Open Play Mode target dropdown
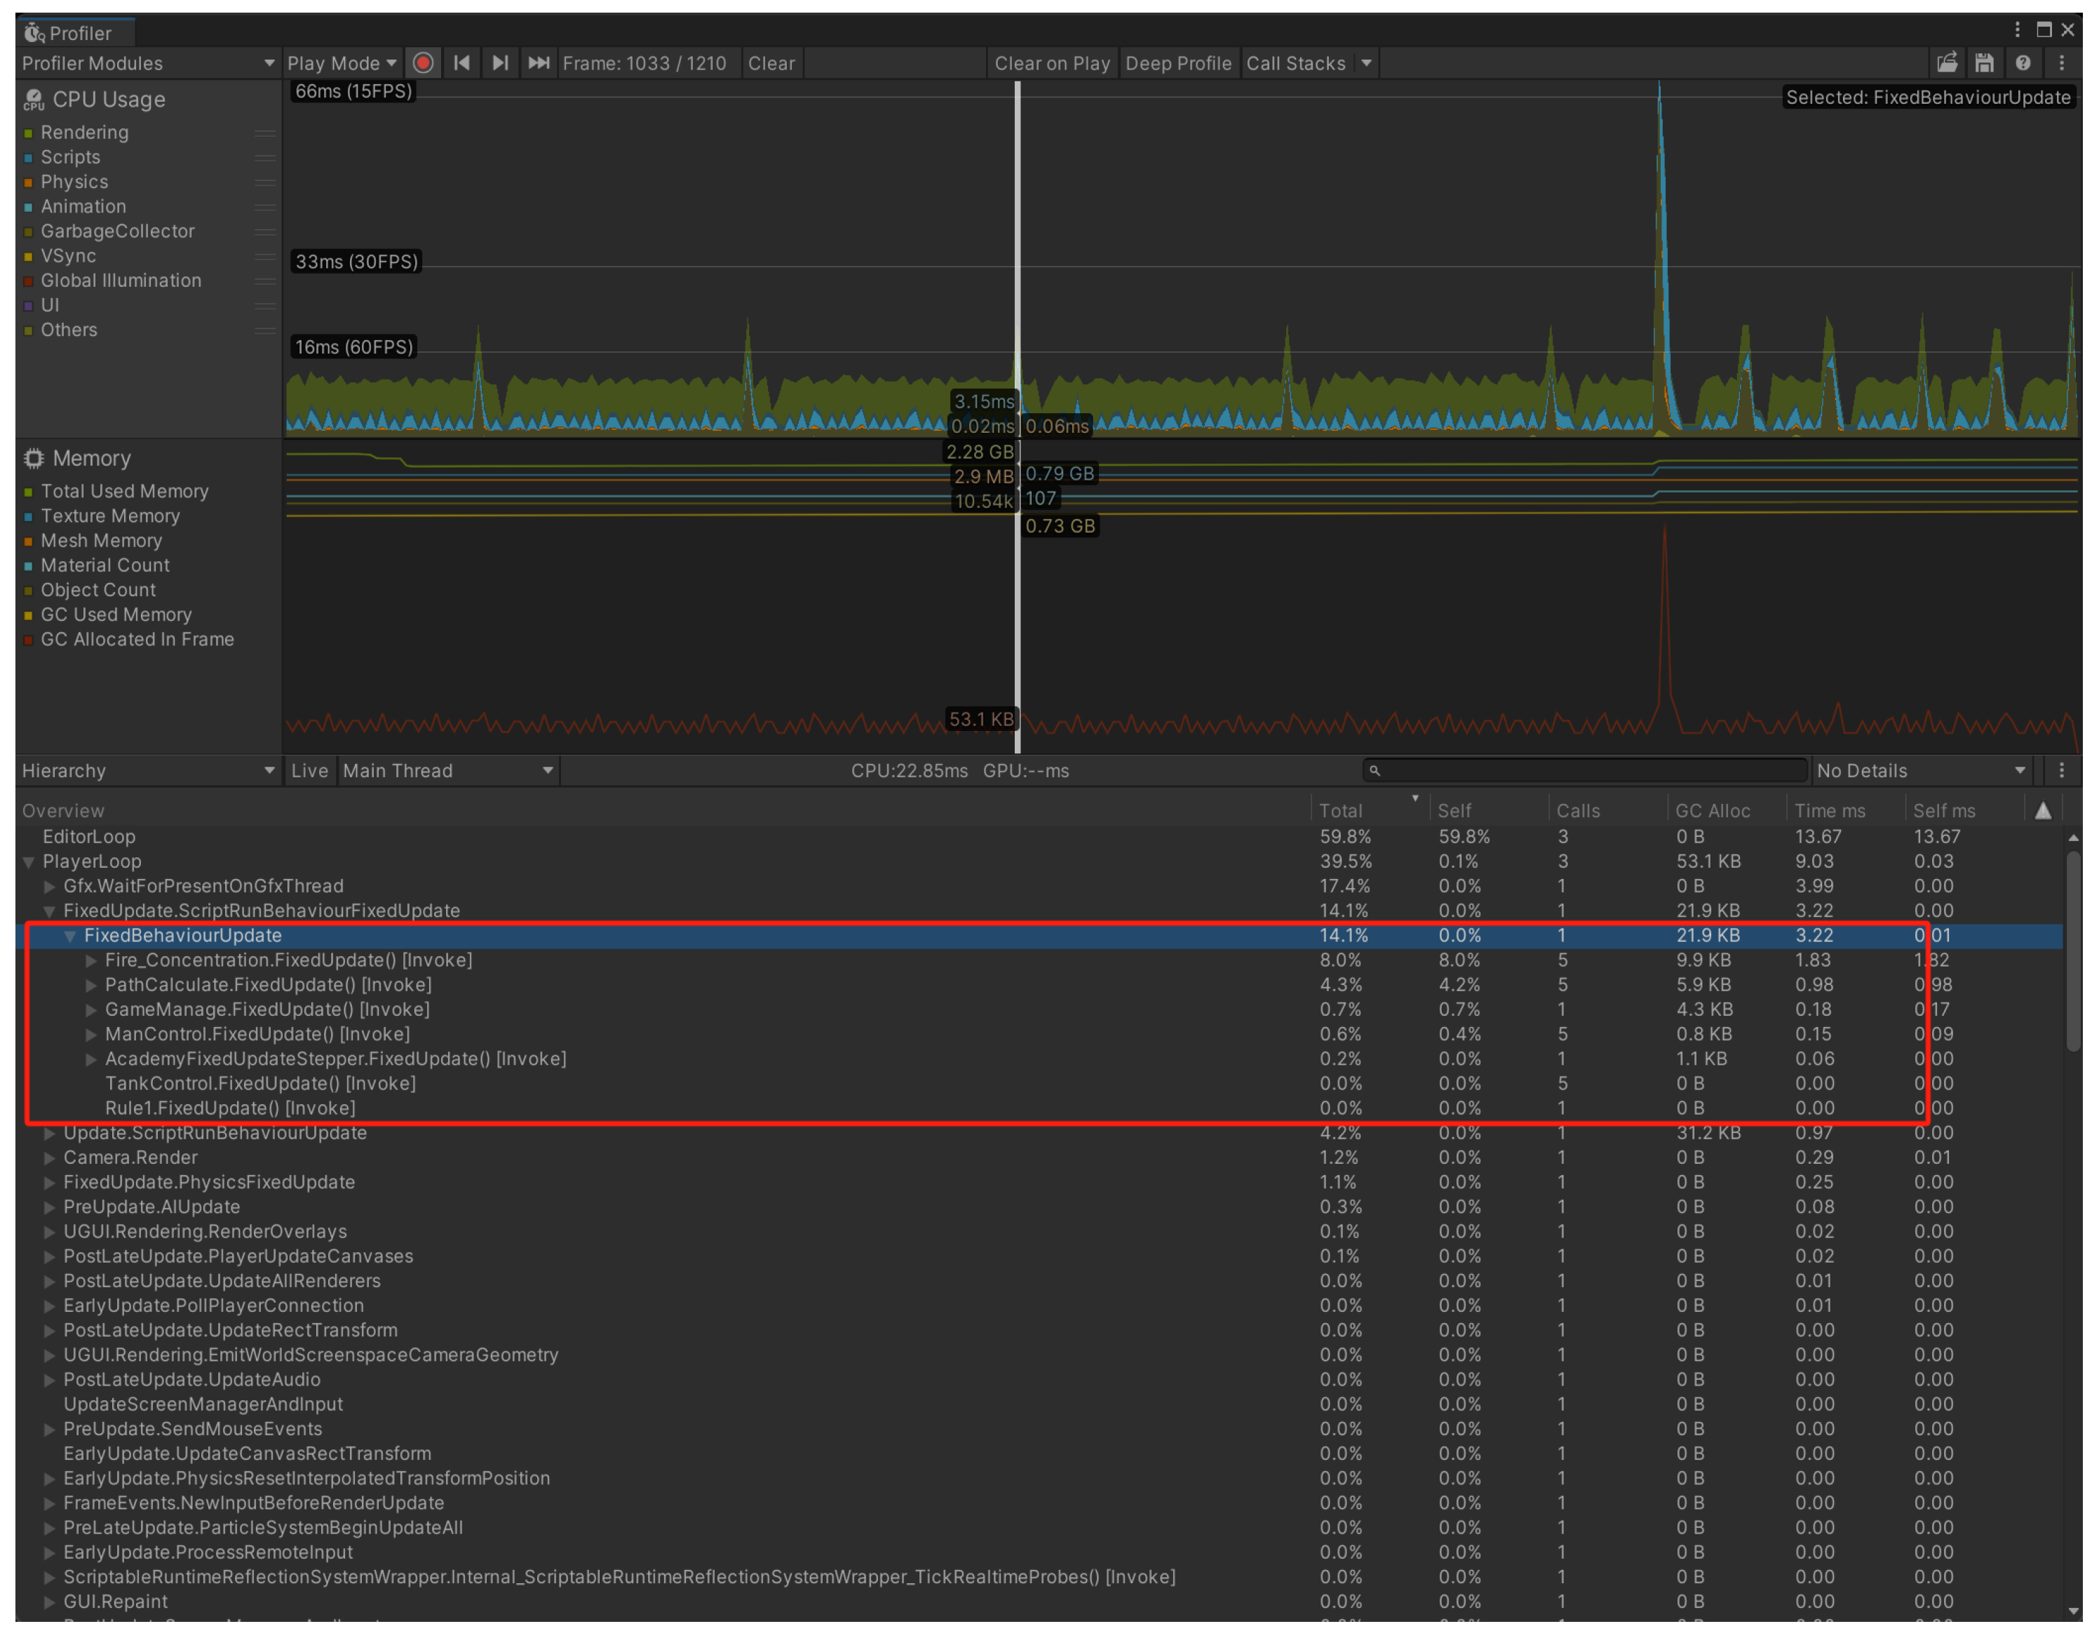Screen dimensions: 2099x1638 [x=341, y=63]
